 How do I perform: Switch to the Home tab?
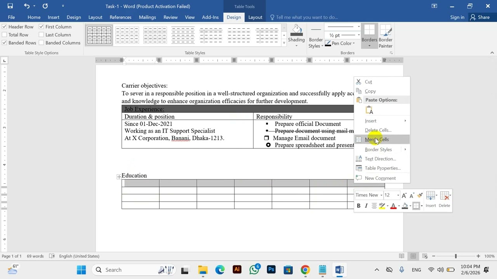[x=34, y=17]
